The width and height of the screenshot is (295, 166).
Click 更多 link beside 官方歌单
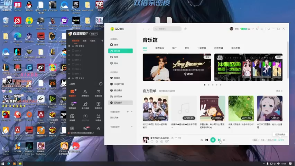click(x=279, y=91)
